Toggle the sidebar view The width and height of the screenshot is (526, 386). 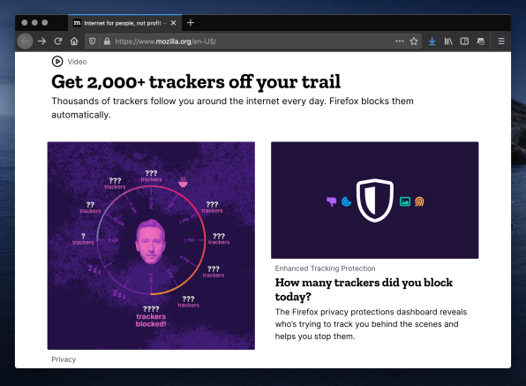(x=464, y=42)
